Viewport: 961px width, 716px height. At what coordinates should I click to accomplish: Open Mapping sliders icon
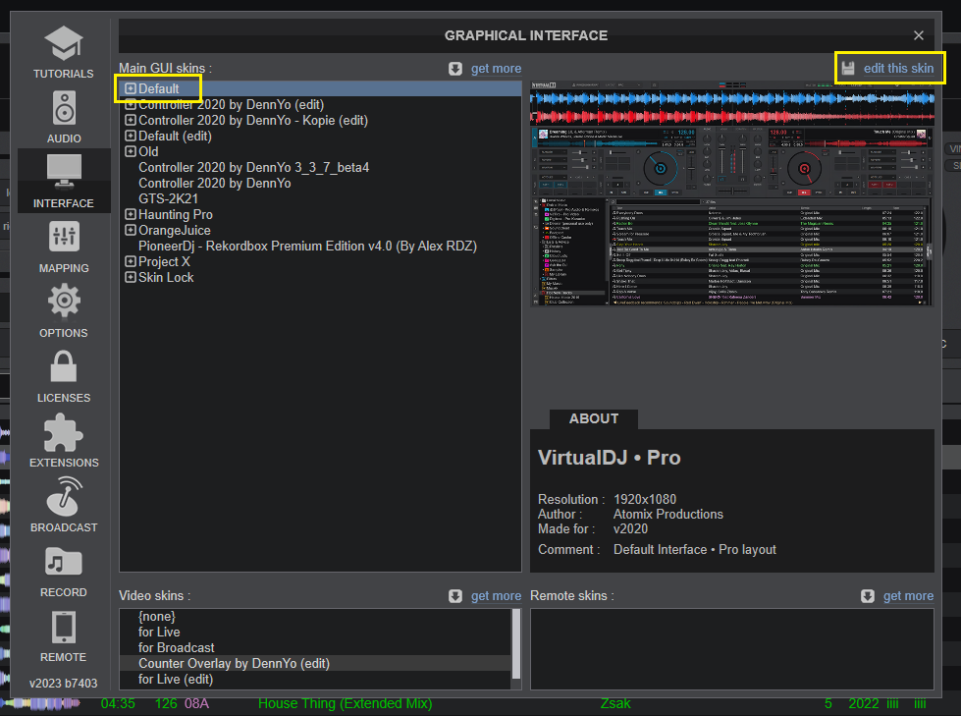pos(64,236)
